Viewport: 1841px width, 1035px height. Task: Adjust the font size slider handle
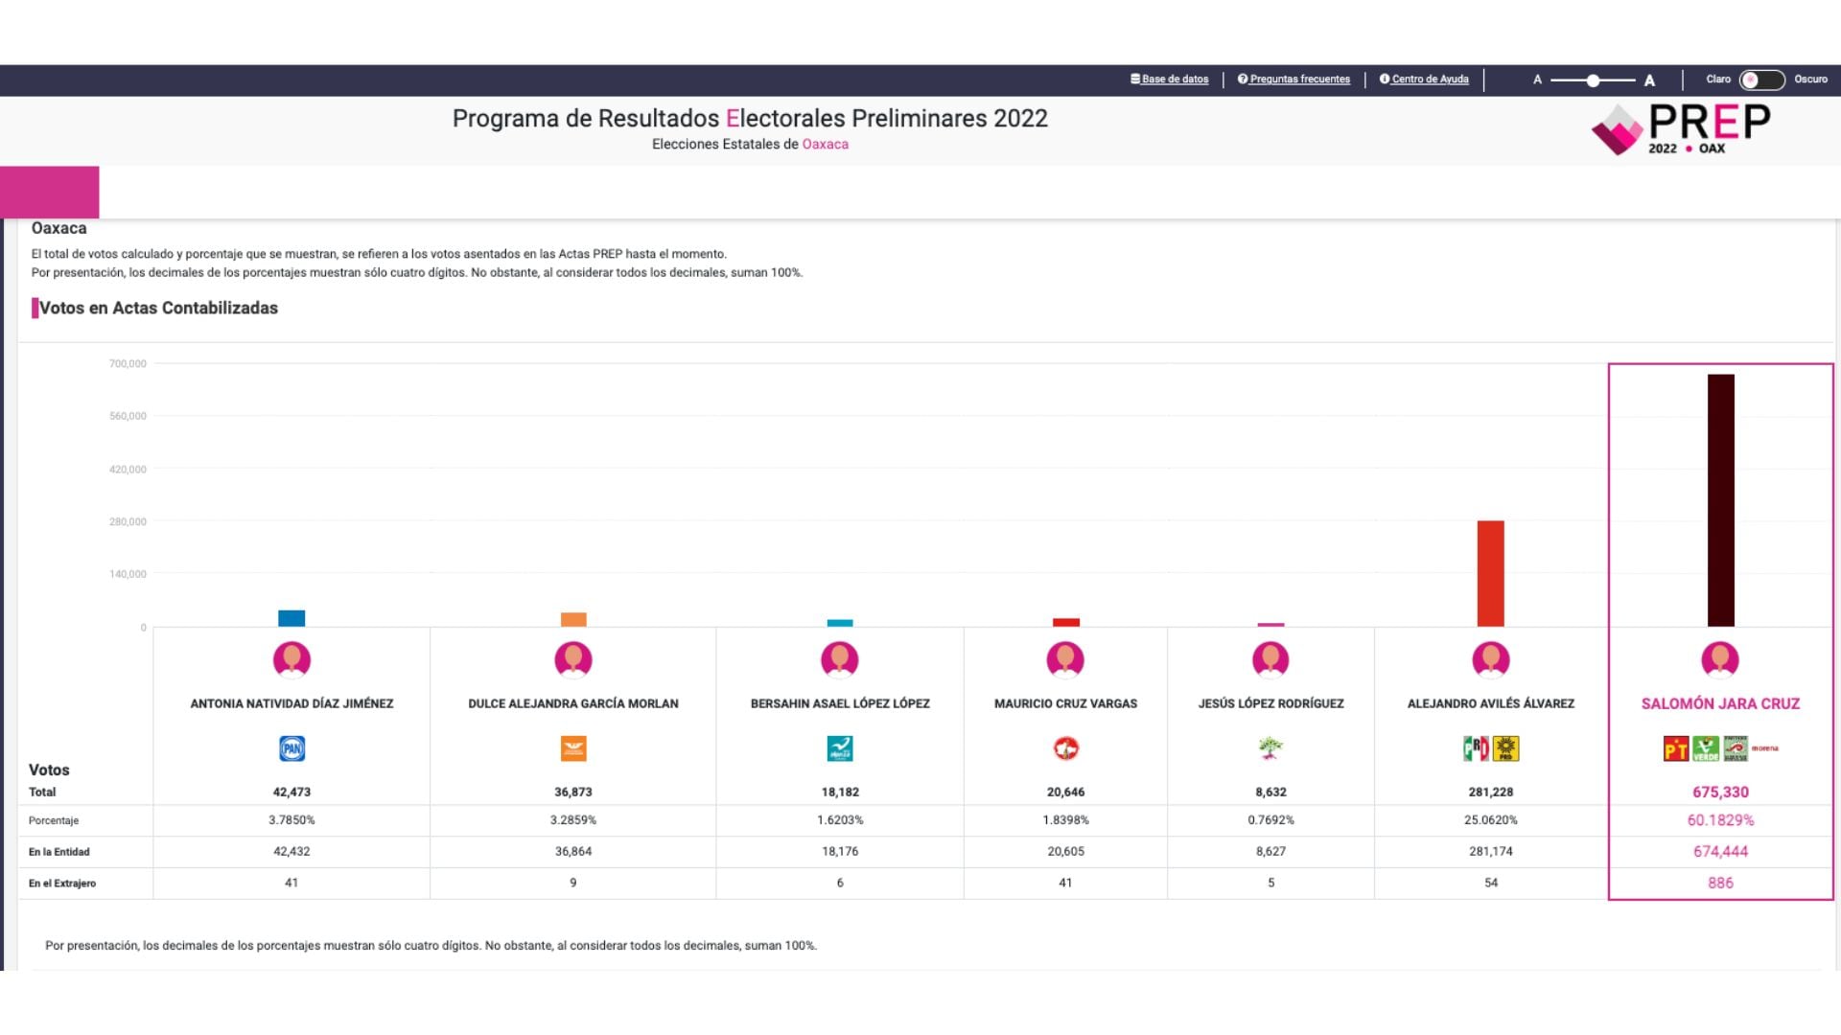(1593, 80)
